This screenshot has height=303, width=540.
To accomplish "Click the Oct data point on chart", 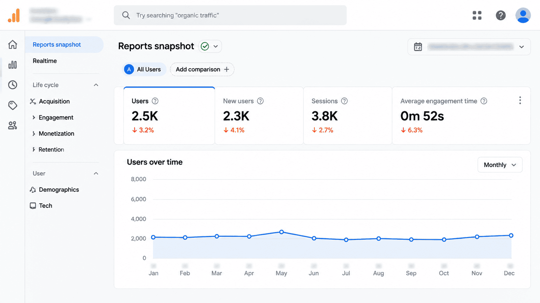I will (444, 240).
